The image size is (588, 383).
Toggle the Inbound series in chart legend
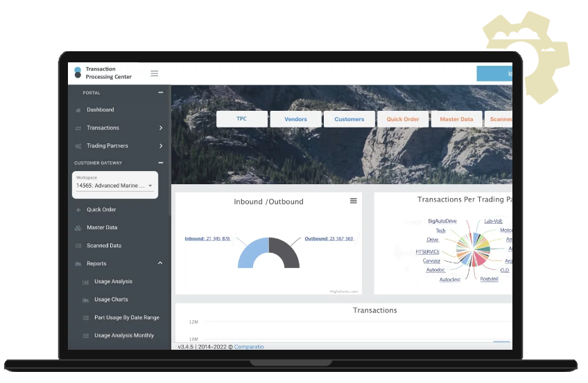tap(207, 239)
